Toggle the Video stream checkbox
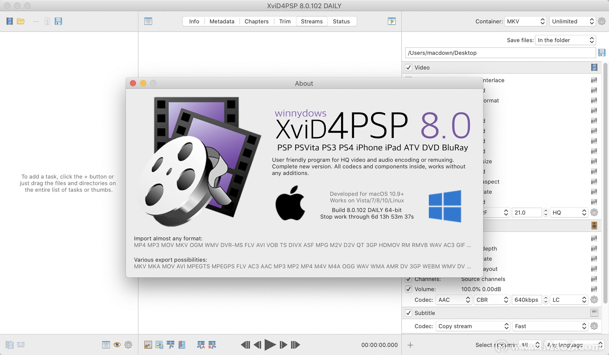Image resolution: width=609 pixels, height=355 pixels. tap(409, 67)
